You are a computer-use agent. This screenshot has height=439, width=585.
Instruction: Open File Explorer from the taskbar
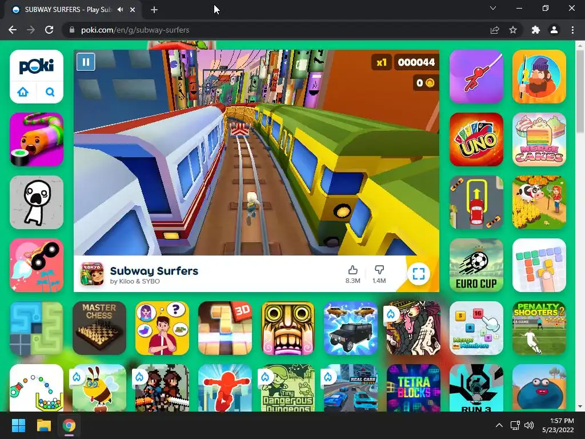tap(43, 425)
